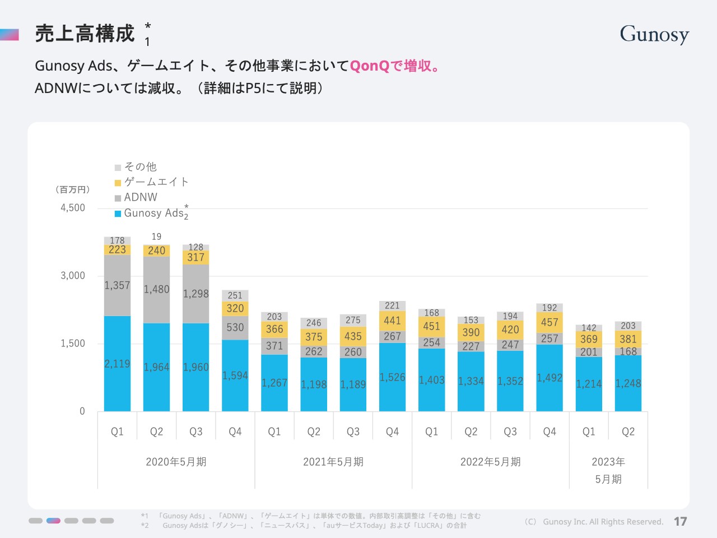Click the top segment labeled 251
The width and height of the screenshot is (717, 538).
[235, 296]
